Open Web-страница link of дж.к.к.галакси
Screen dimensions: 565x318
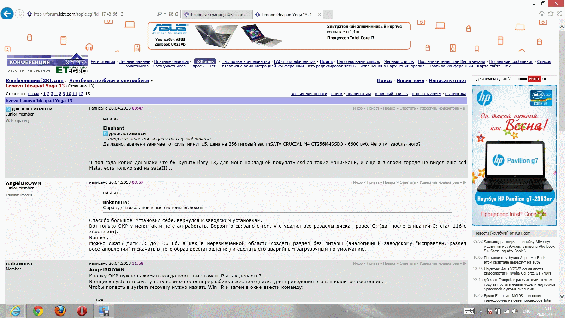click(x=18, y=121)
